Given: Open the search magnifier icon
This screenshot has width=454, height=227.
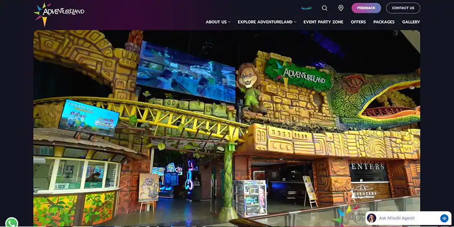Looking at the screenshot, I should click(x=325, y=8).
